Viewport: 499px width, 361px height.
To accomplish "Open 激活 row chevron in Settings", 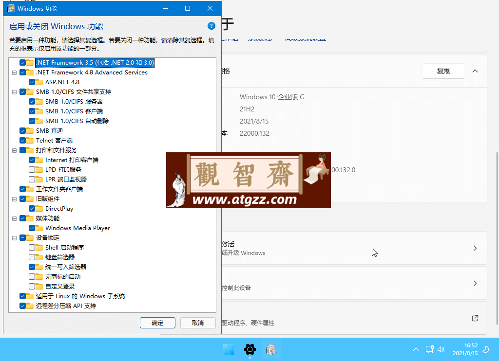I will tap(475, 248).
